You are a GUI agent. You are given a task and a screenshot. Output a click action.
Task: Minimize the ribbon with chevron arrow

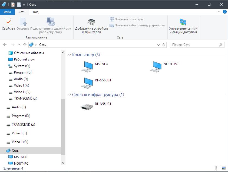(219, 12)
